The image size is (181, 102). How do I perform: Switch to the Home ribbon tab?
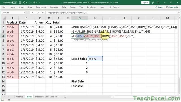12,7
